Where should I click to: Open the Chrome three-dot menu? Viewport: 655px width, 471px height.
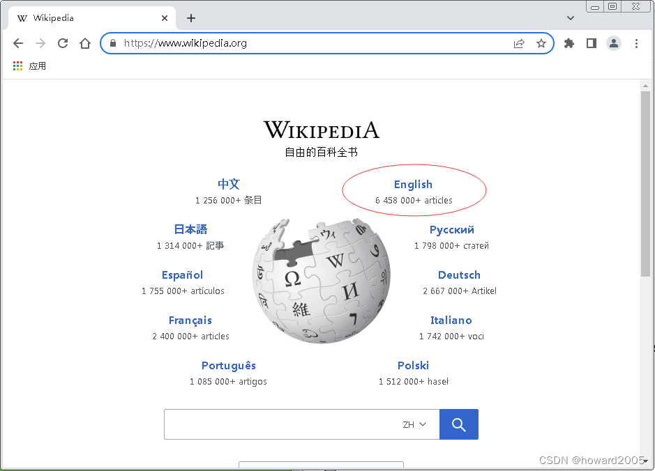tap(636, 43)
